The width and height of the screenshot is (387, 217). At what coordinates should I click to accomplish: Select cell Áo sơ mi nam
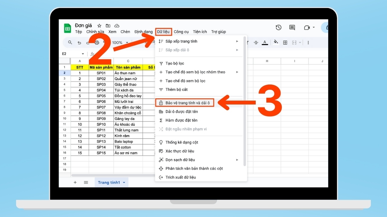point(128,153)
